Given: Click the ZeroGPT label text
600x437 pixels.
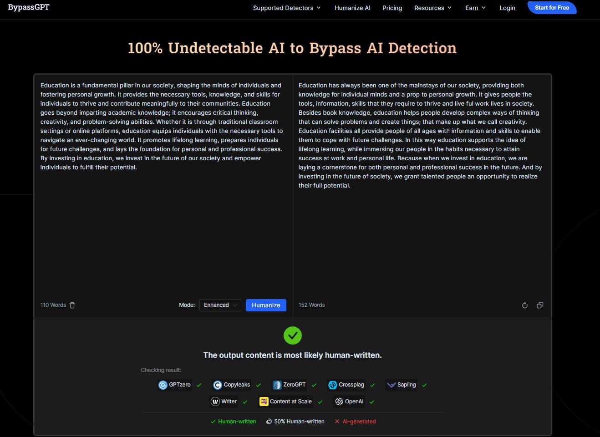Looking at the screenshot, I should 295,385.
